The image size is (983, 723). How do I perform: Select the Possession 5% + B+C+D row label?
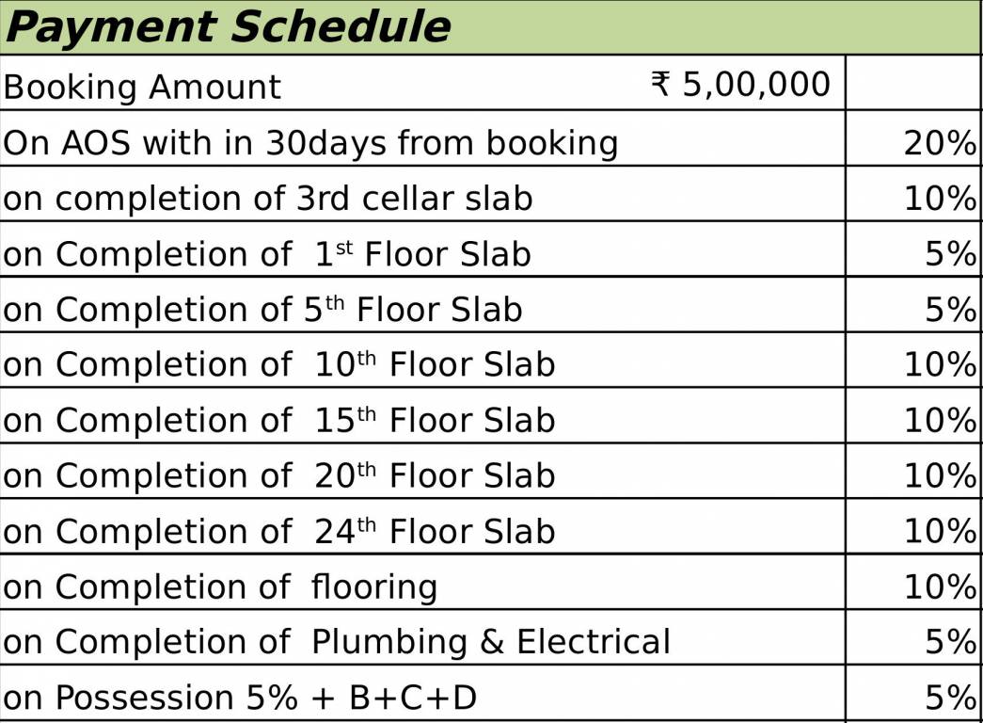click(x=240, y=699)
